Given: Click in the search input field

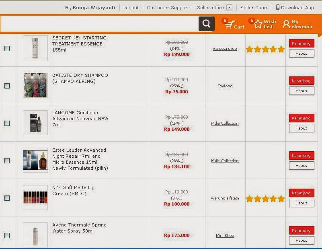Looking at the screenshot, I should point(100,24).
